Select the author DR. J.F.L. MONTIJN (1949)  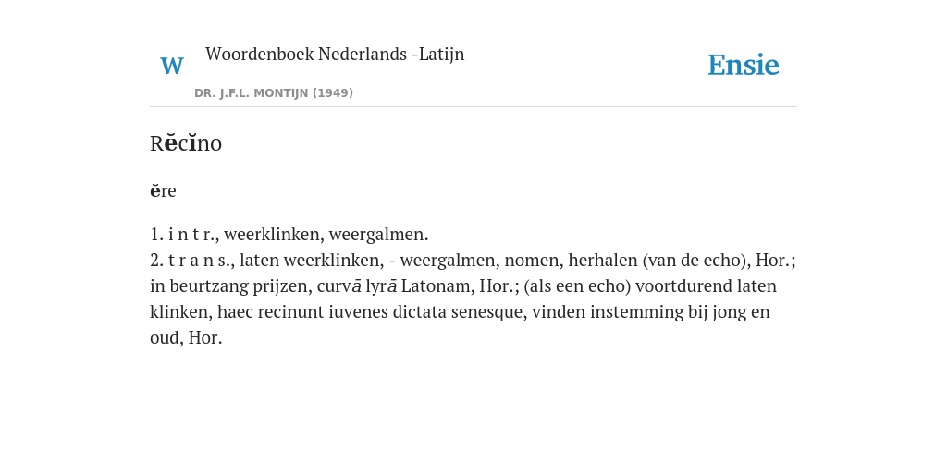274,93
